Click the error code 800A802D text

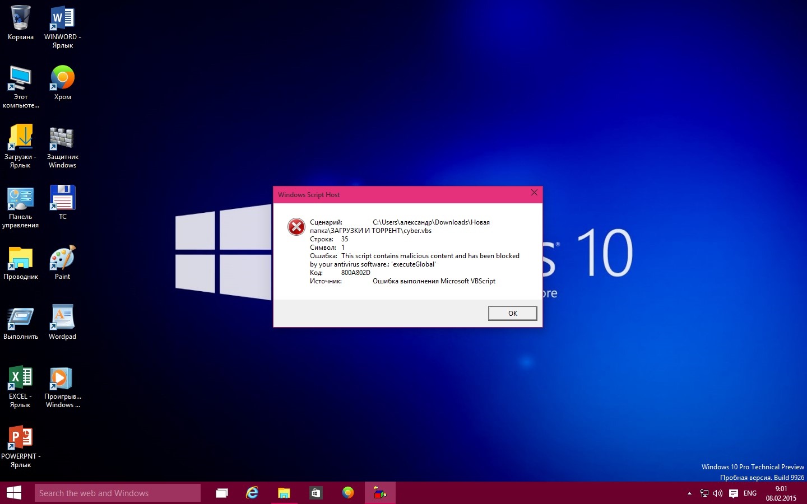356,273
